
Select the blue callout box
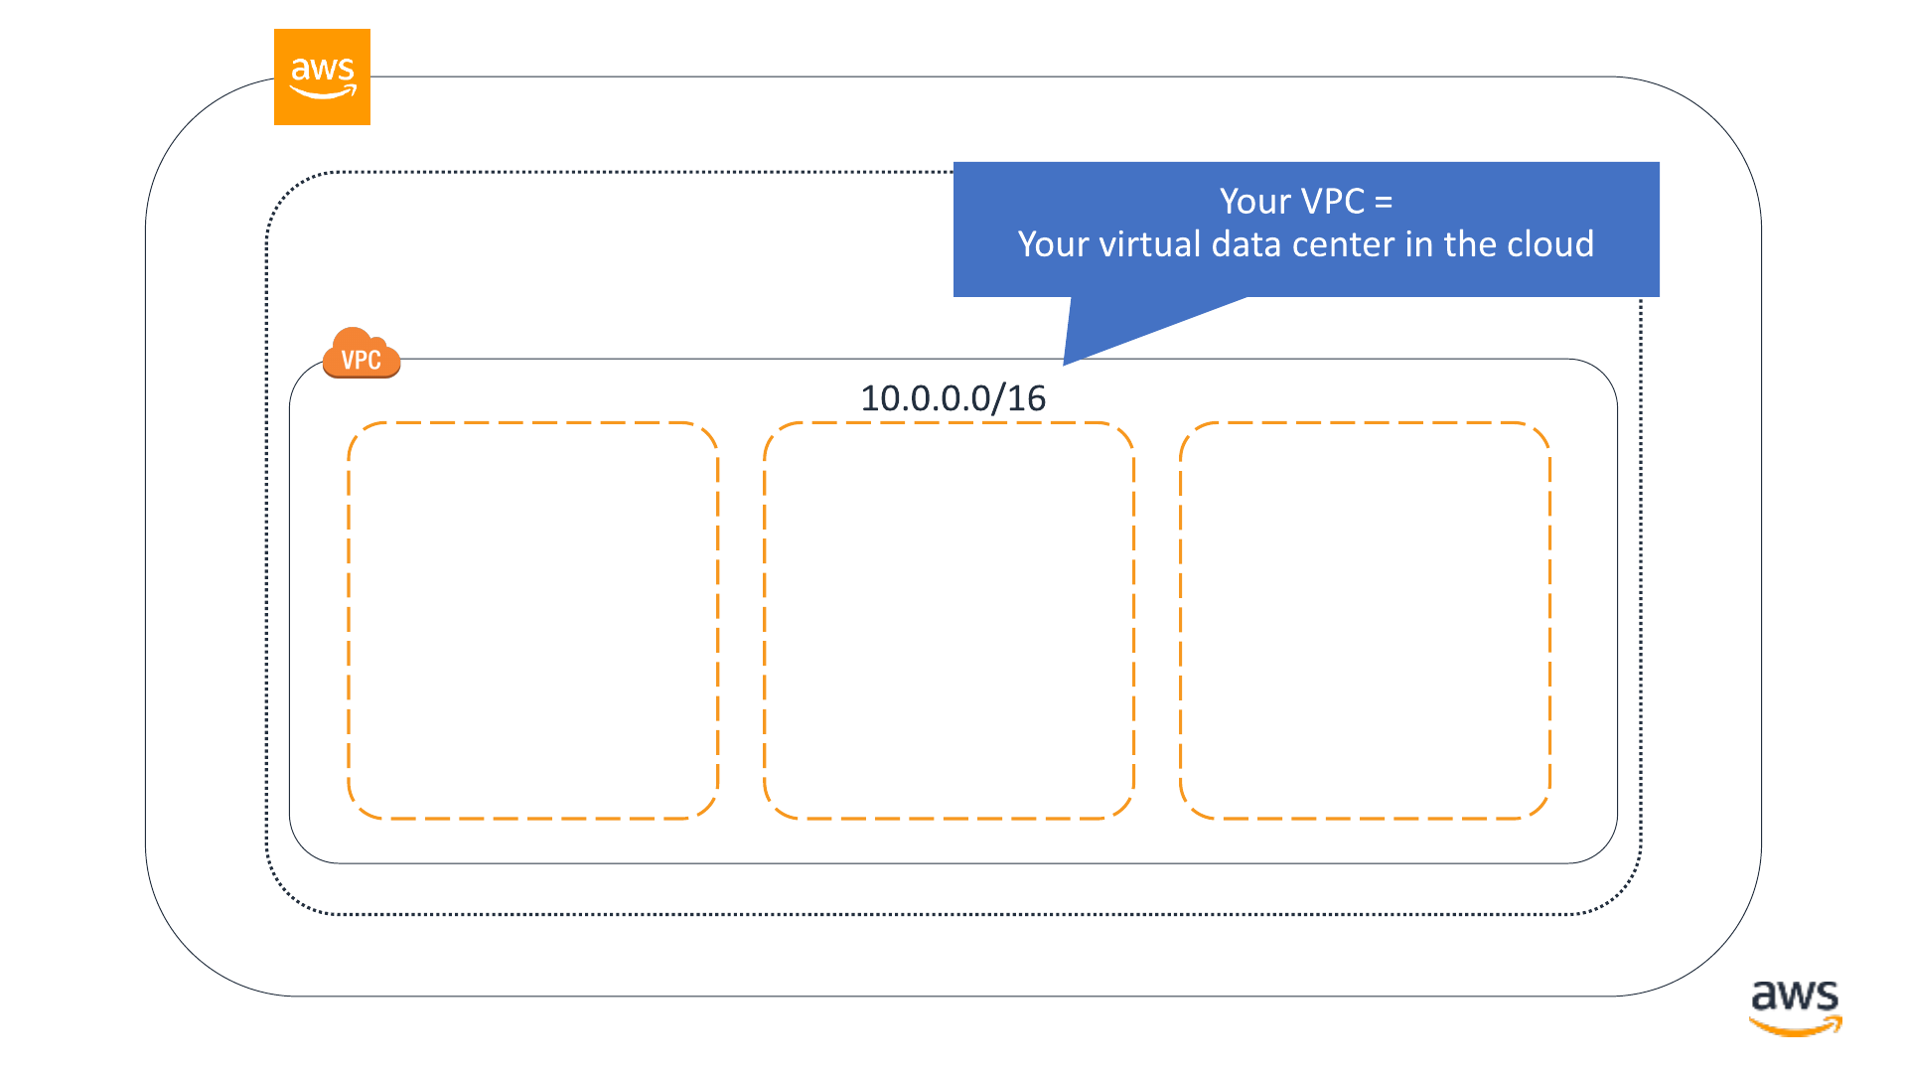point(1306,230)
